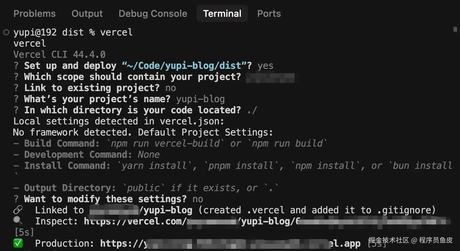Click the green checkmark beside Production
Image resolution: width=460 pixels, height=251 pixels.
click(x=18, y=243)
